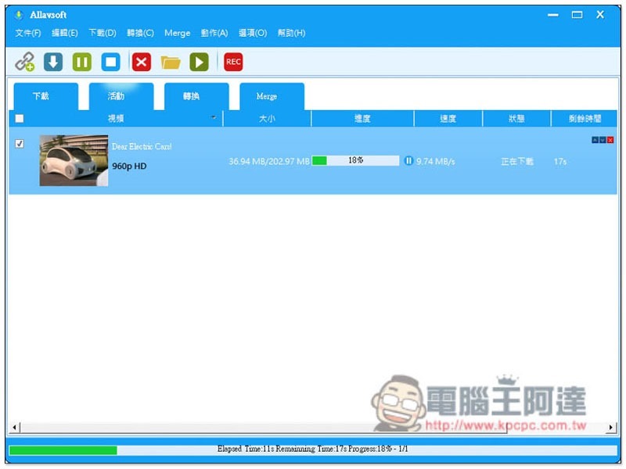Pause the download beside the progress bar
The width and height of the screenshot is (626, 469).
pos(408,161)
